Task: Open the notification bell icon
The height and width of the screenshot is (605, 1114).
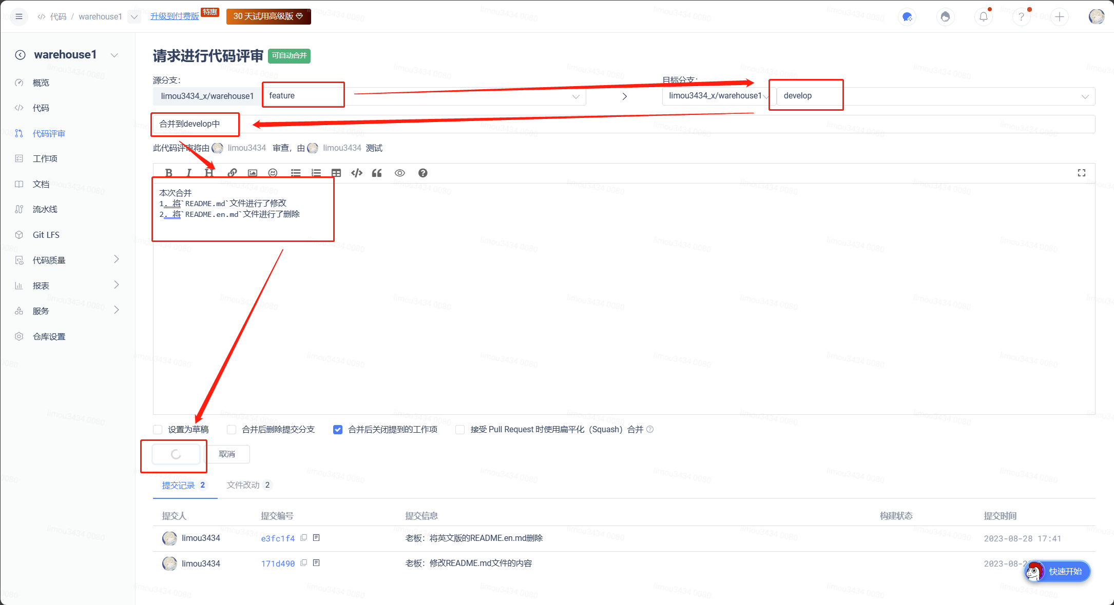Action: (x=983, y=17)
